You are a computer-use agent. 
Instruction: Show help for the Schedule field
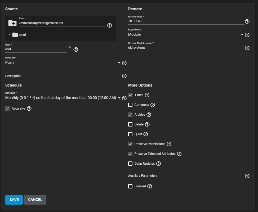point(124,98)
